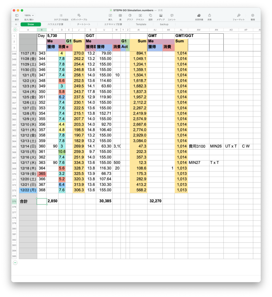Click the Shape (図形) toolbar icon
The width and height of the screenshot is (272, 297).
[x=150, y=15]
